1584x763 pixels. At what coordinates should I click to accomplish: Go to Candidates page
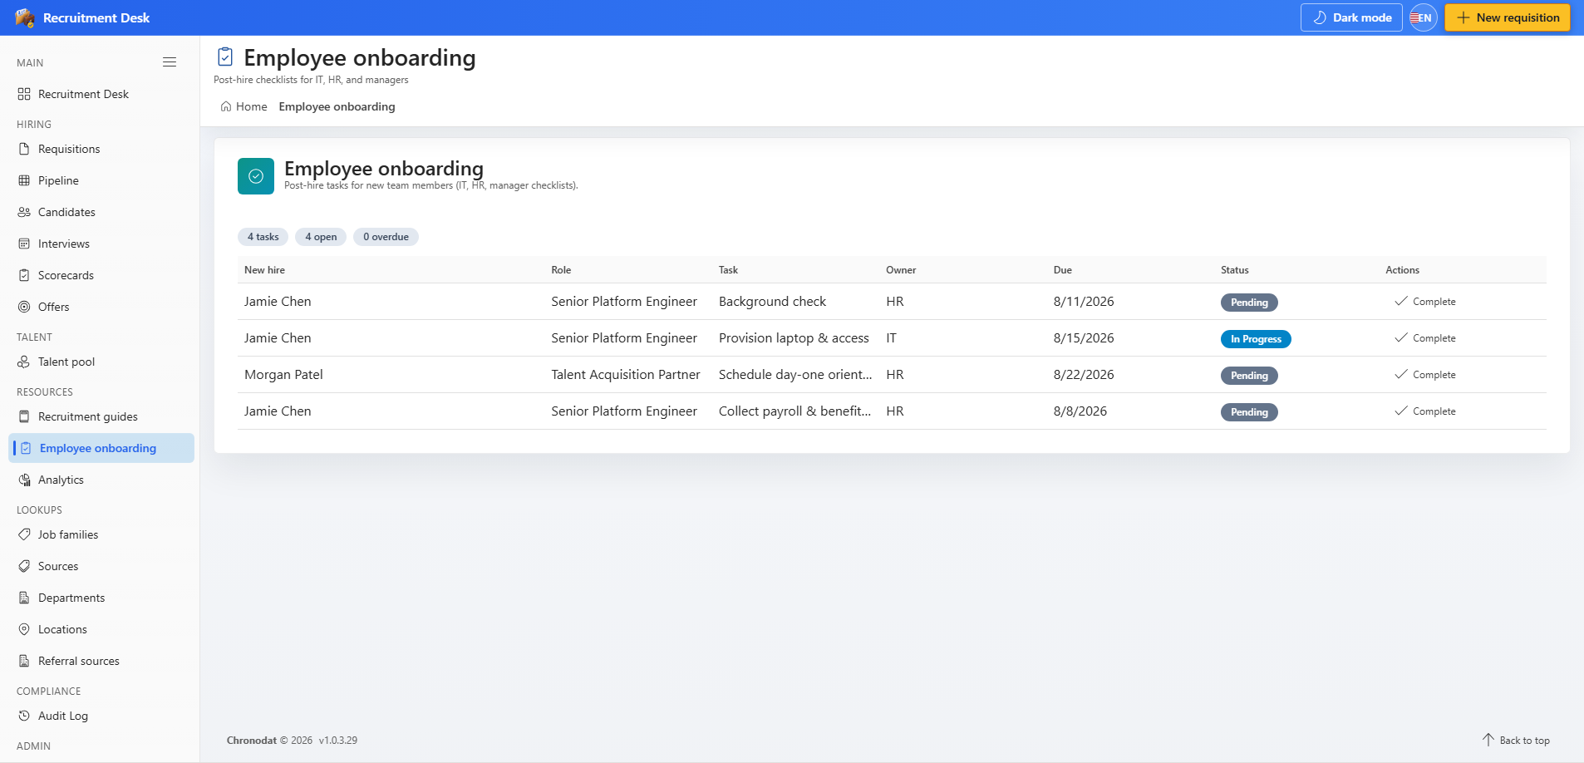[101, 212]
